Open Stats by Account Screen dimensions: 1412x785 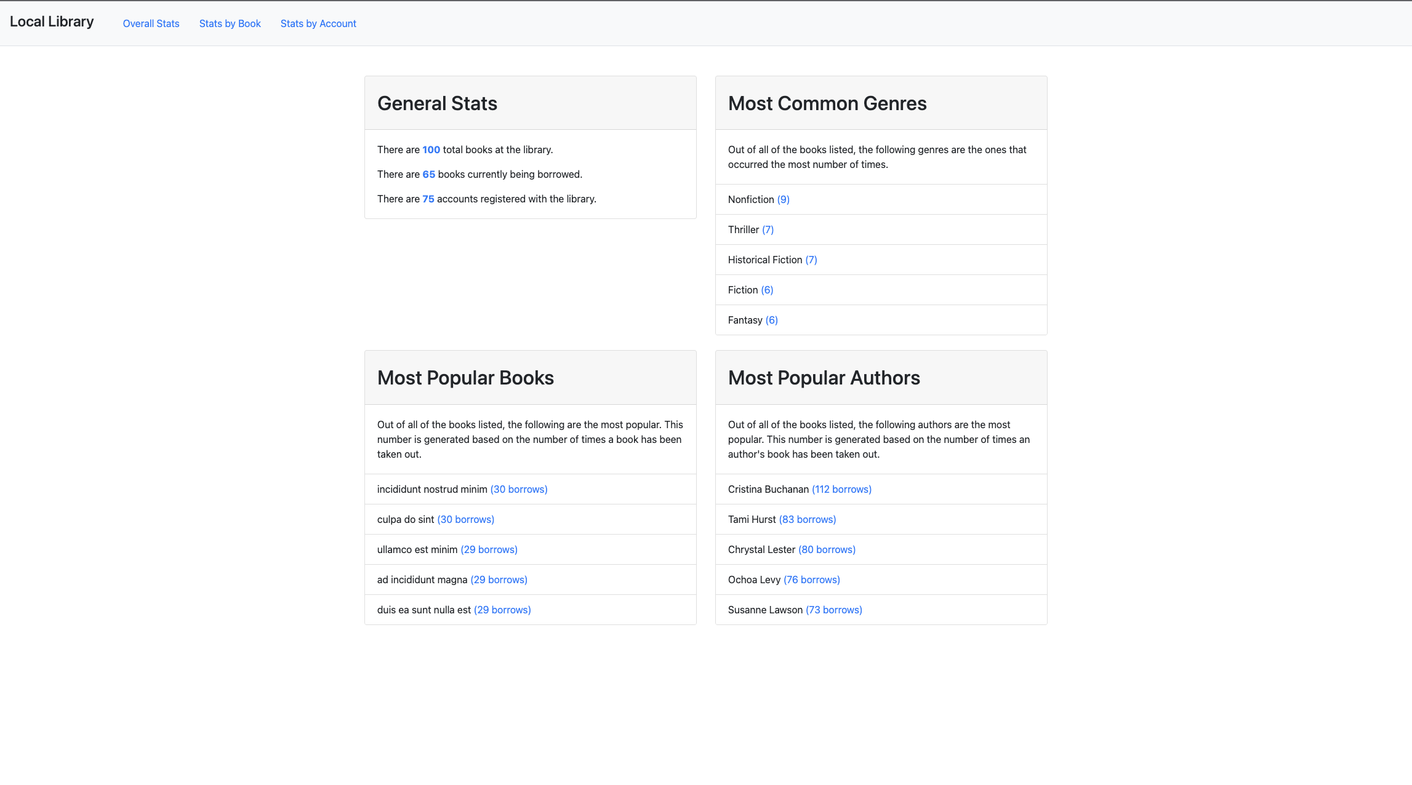click(318, 23)
